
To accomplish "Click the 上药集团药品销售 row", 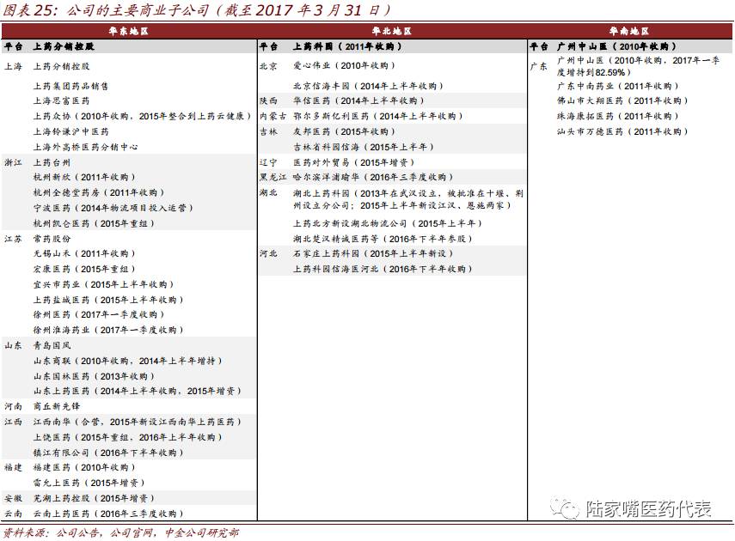I will tap(70, 86).
